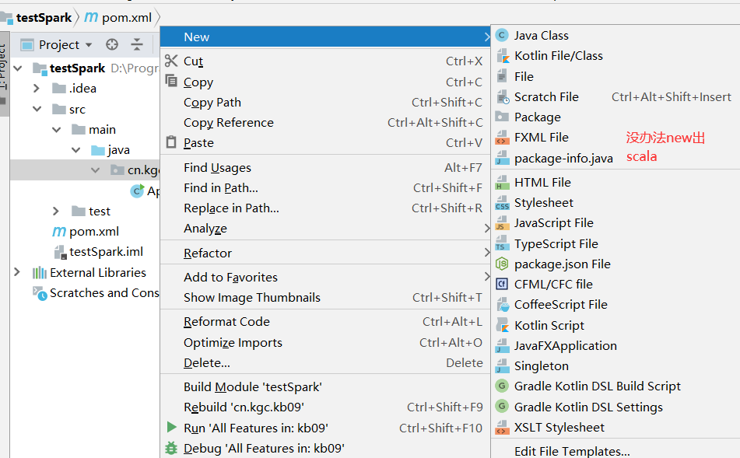The width and height of the screenshot is (740, 458).
Task: Collapse the testSpark root node
Action: [x=18, y=68]
